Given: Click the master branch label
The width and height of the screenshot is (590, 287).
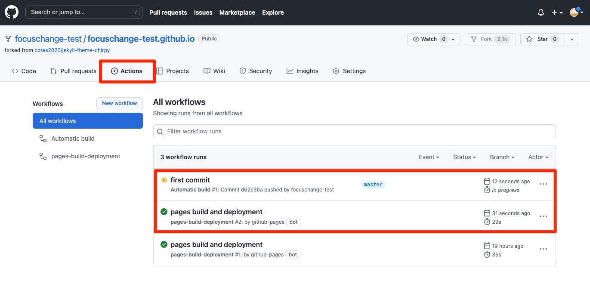Looking at the screenshot, I should [x=373, y=185].
